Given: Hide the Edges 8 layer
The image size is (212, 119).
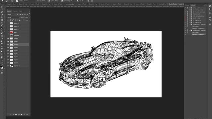Looking at the screenshot, I should pos(8,38).
